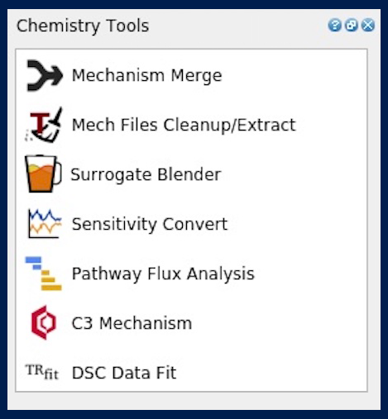Screen dimensions: 388x419
Task: Open Mech Files Cleanup/Extract text entry
Action: pyautogui.click(x=184, y=125)
